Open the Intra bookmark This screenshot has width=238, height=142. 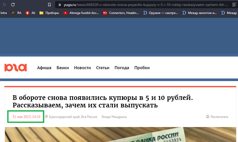[x=3, y=13]
